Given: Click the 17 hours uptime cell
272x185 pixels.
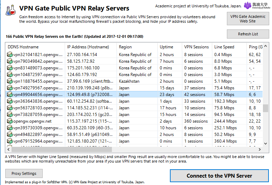Looking at the screenshot, I should (168, 108).
